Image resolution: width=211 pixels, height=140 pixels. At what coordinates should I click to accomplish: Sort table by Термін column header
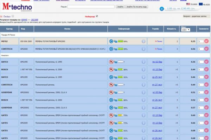click(x=155, y=29)
